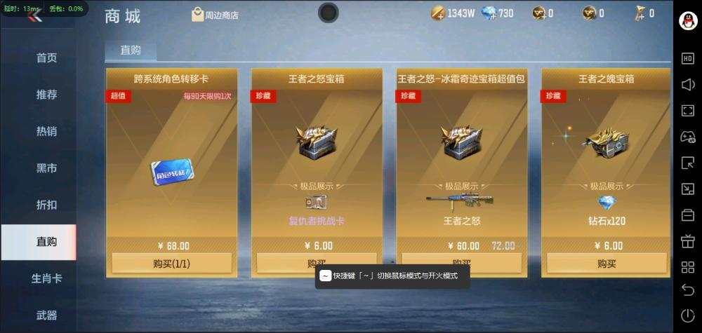
Task: Open the gamepad key-mapping icon
Action: click(688, 137)
